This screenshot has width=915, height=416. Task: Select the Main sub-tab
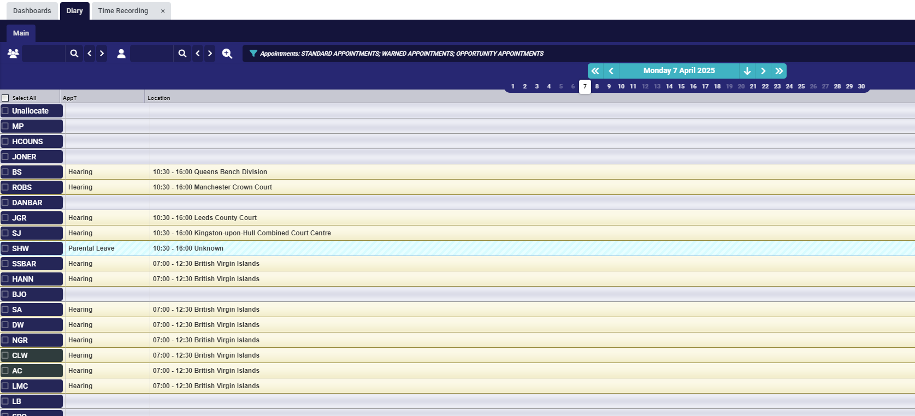point(21,33)
